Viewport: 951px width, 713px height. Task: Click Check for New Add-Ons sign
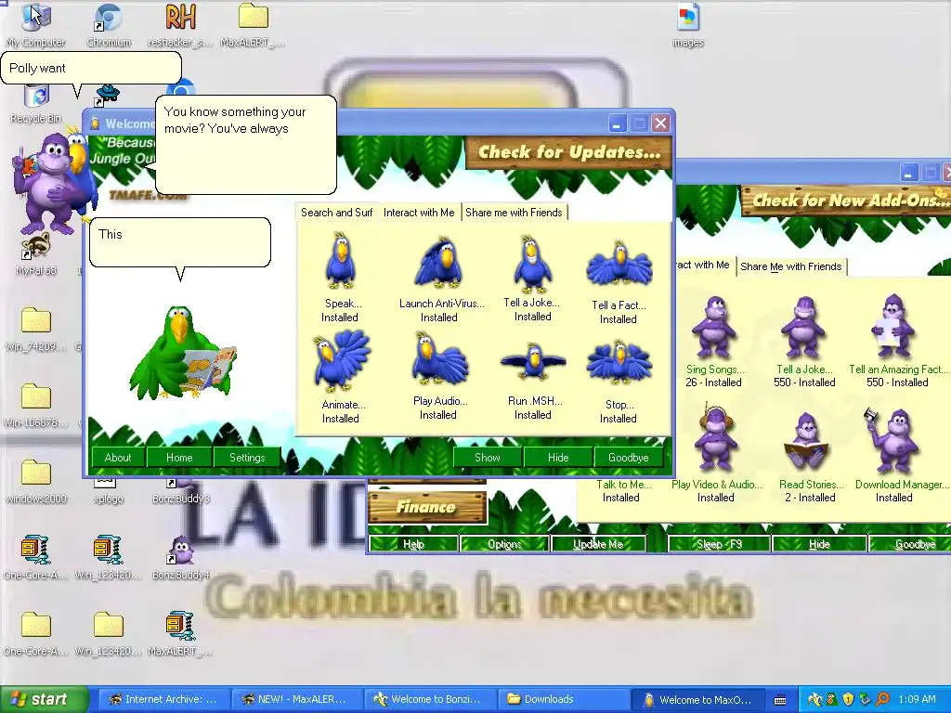point(846,201)
